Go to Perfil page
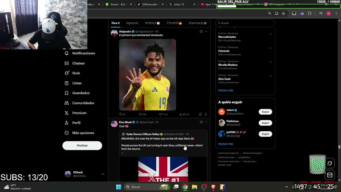The width and height of the screenshot is (341, 192). coord(73,123)
